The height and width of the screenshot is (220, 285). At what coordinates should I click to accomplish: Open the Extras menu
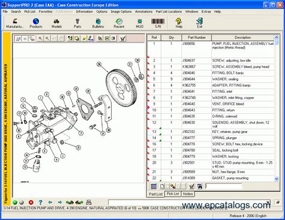(206, 11)
